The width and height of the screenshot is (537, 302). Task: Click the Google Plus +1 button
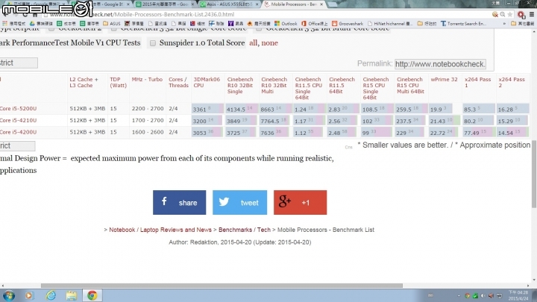pos(300,202)
